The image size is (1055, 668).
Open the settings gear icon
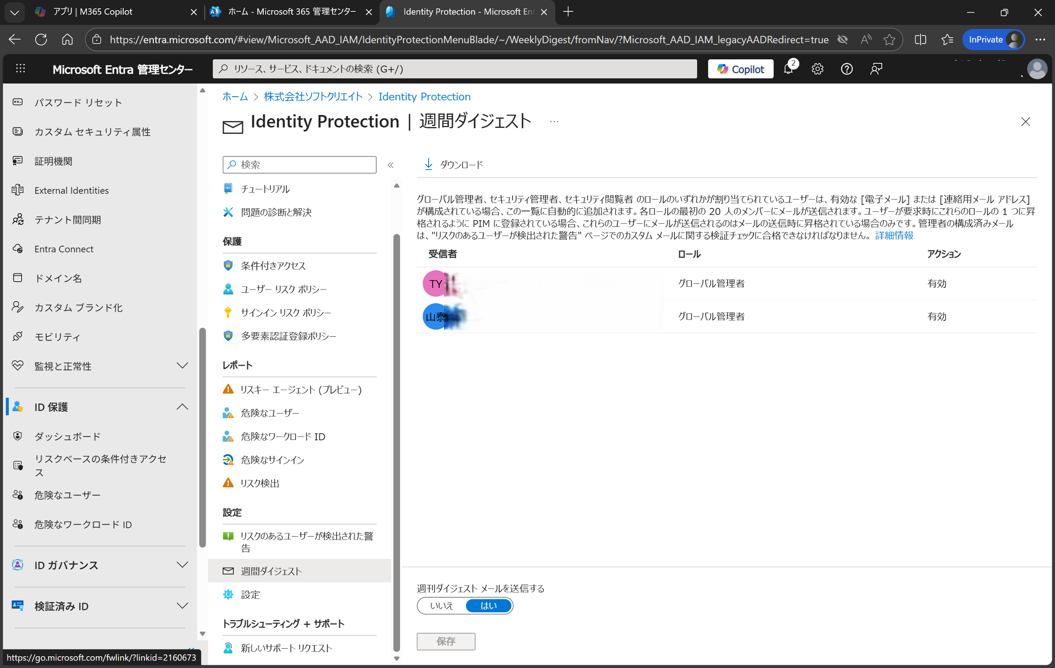(x=817, y=69)
